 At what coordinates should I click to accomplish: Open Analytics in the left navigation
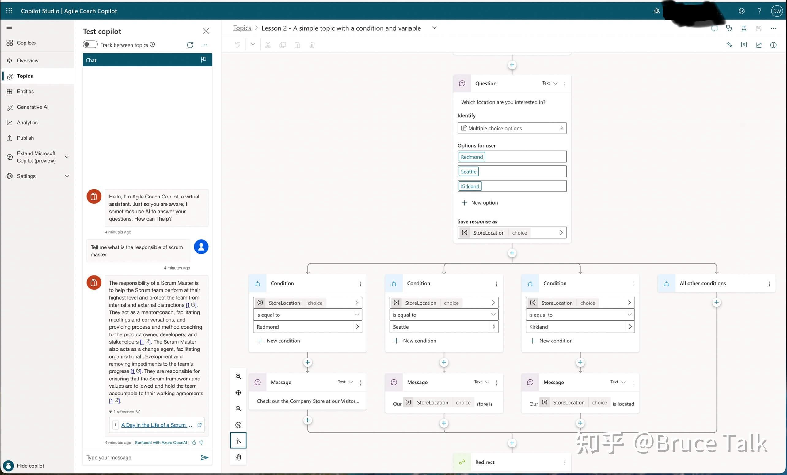click(27, 123)
